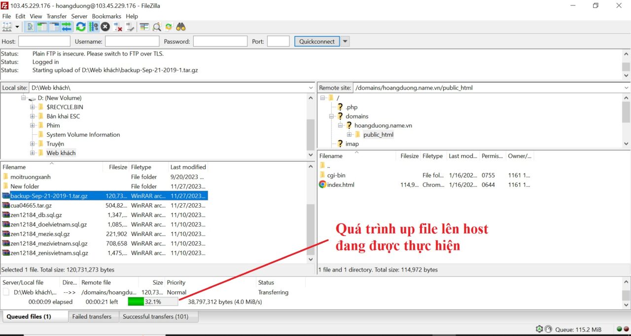Open the Bookmarks menu
Image resolution: width=631 pixels, height=336 pixels.
point(106,16)
